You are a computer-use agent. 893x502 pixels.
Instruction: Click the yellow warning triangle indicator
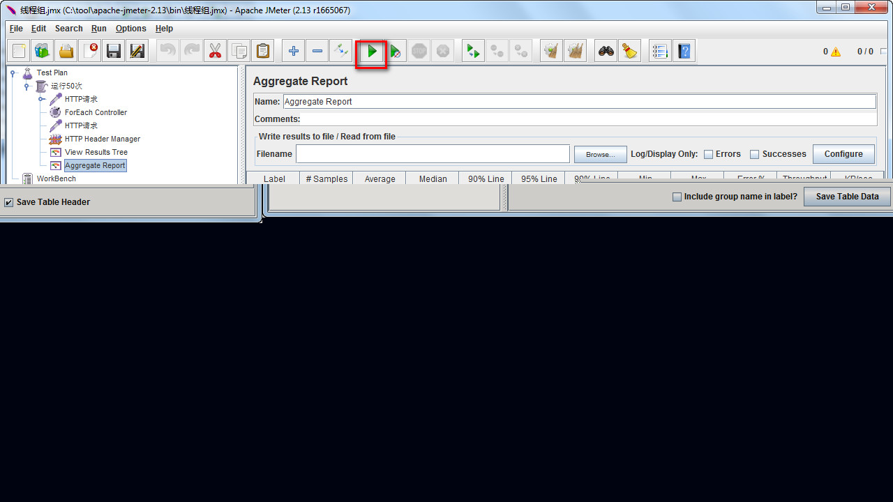click(x=836, y=52)
